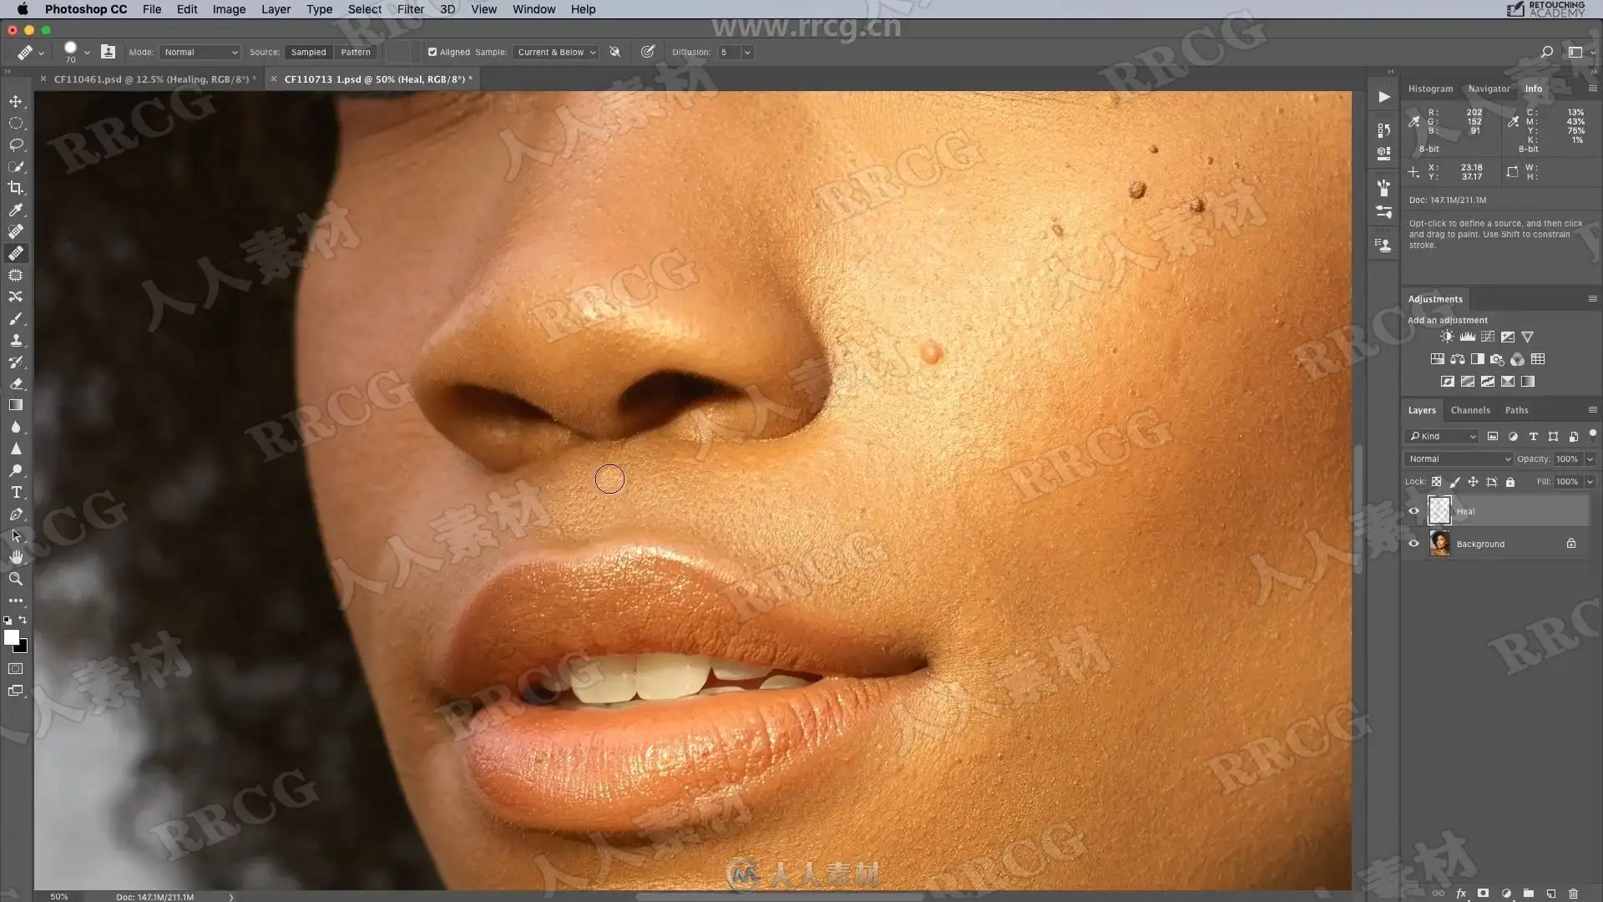Screen dimensions: 1603x902
Task: Select the Eyedropper tool
Action: point(16,210)
